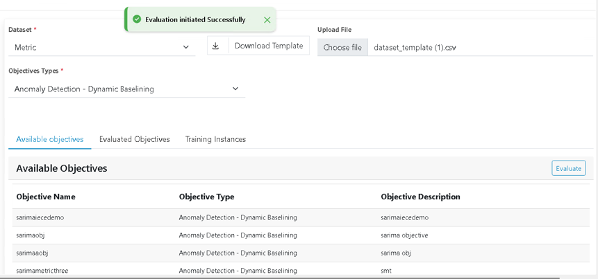The width and height of the screenshot is (598, 279).
Task: Open the Dataset dropdown showing Metric
Action: click(102, 47)
